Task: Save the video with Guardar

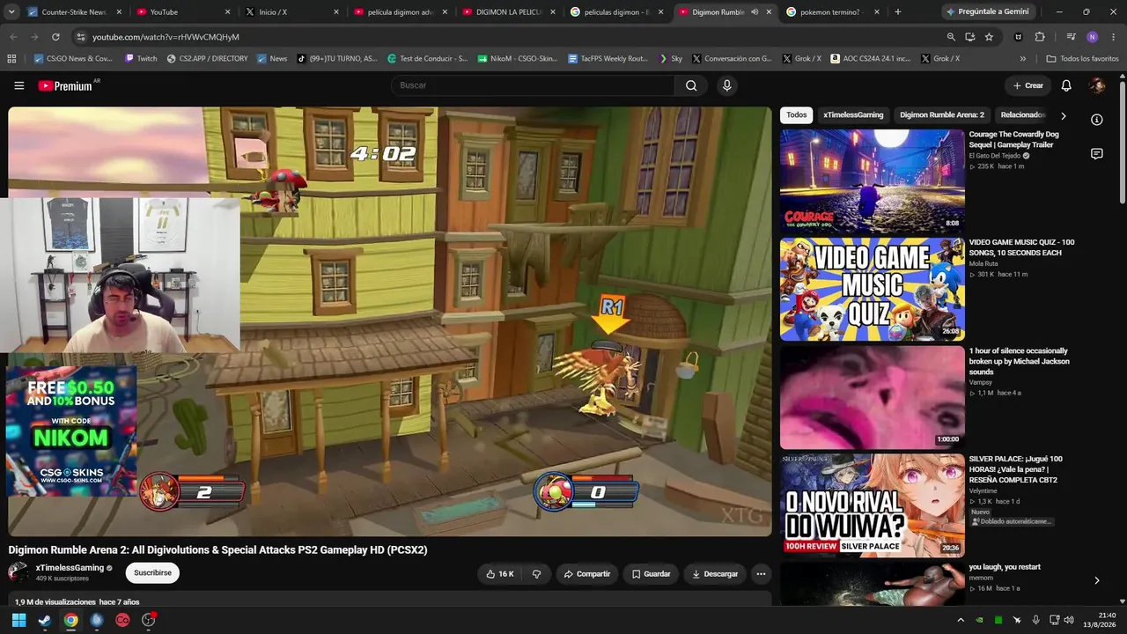Action: click(x=651, y=574)
